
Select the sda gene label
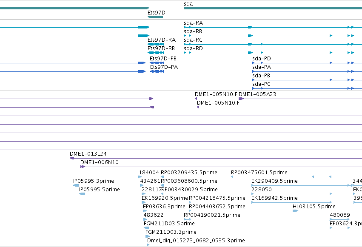point(188,4)
